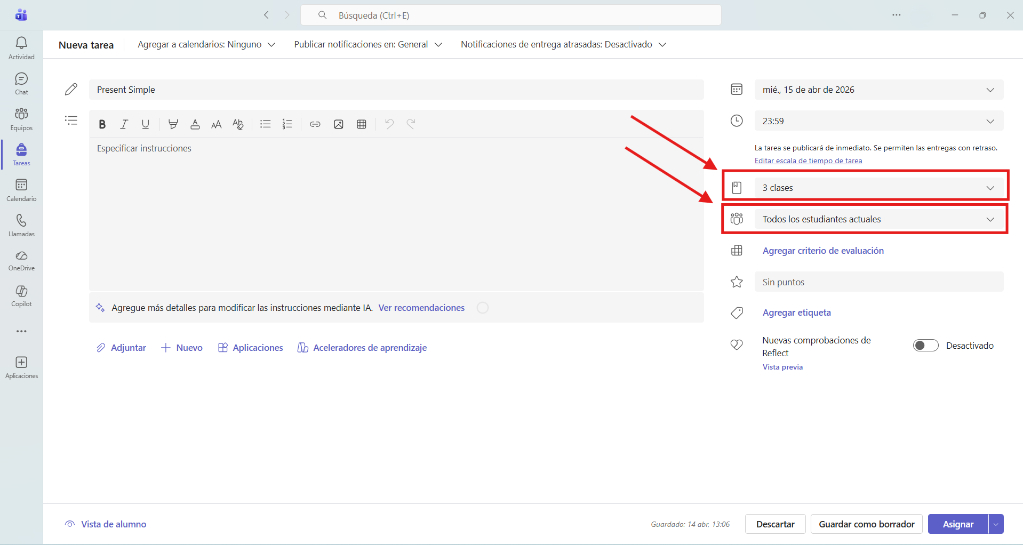Select the text highlight tool
Screen dimensions: 1023x545
point(173,124)
